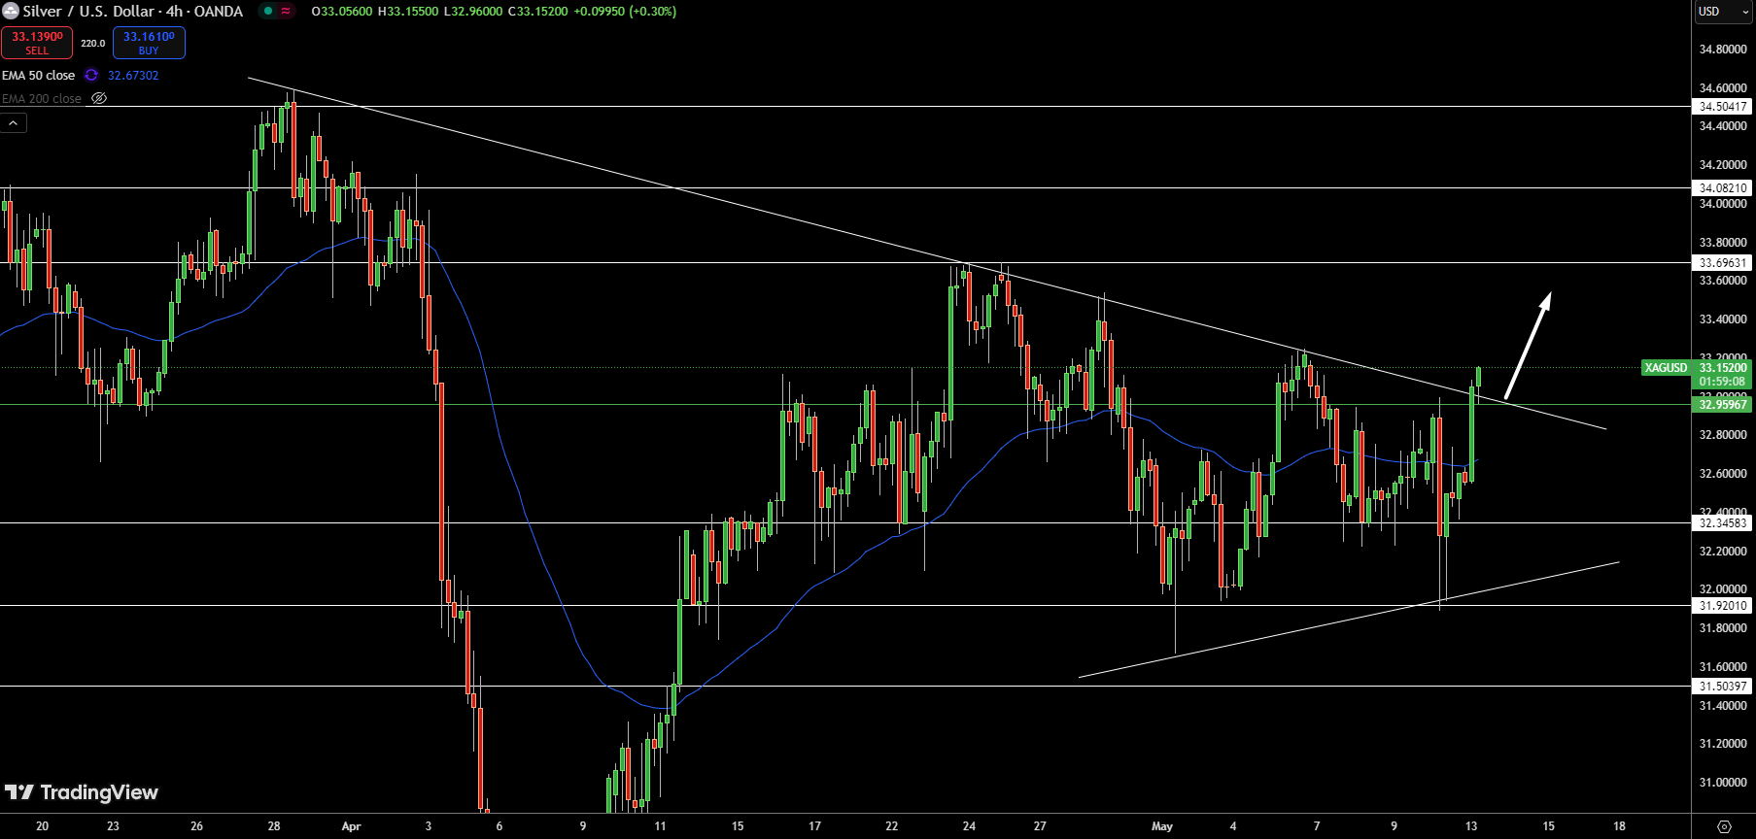The height and width of the screenshot is (839, 1756).
Task: Click date 20 on the time axis
Action: [x=42, y=826]
